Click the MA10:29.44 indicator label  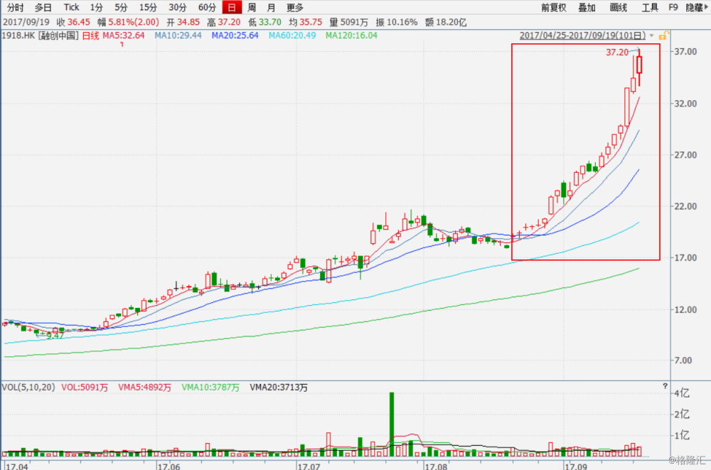(x=178, y=36)
